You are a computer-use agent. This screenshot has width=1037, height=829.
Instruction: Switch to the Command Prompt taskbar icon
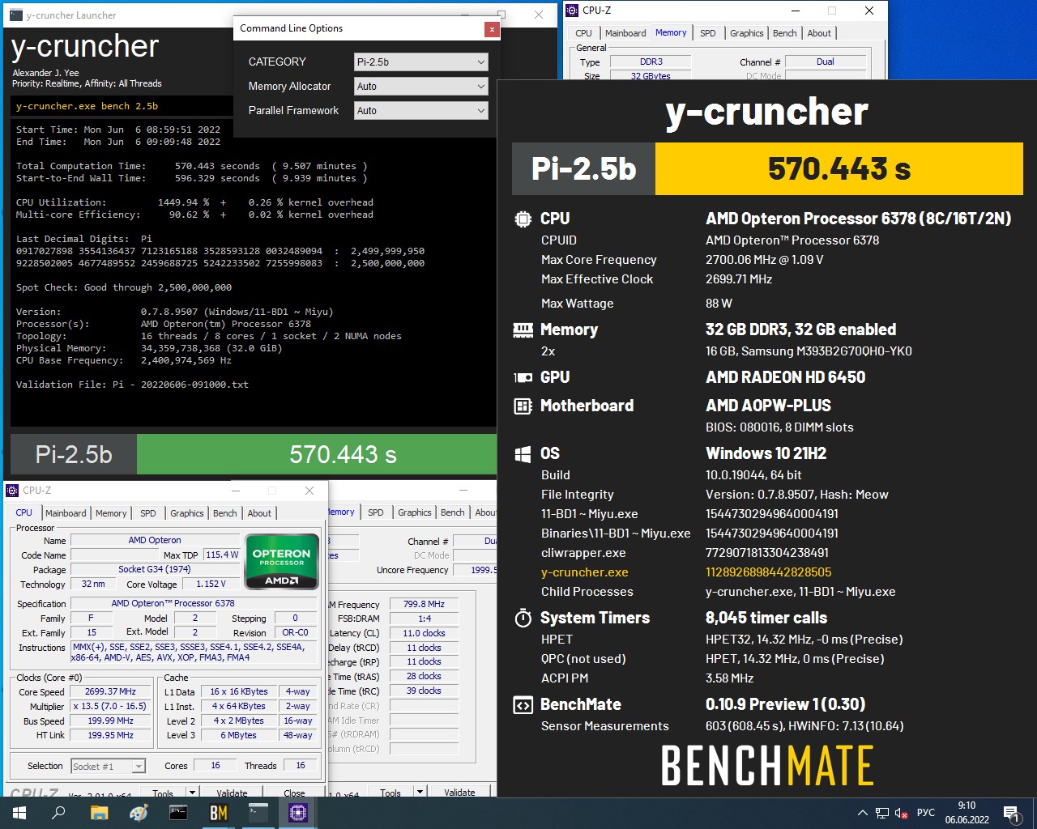point(178,813)
